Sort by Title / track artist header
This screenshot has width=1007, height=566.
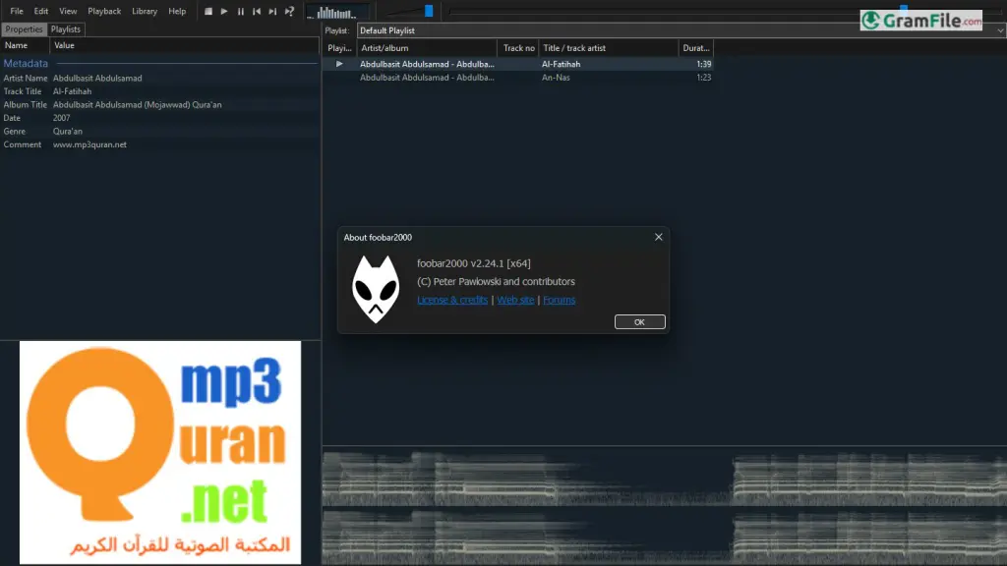(609, 48)
